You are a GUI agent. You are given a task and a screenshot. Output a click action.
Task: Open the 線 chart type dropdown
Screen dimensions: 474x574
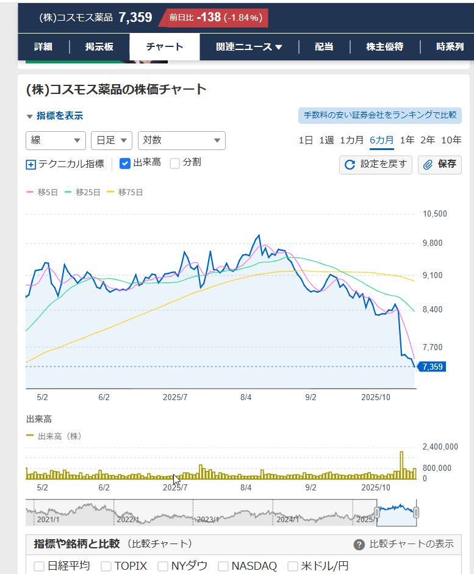[x=56, y=140]
